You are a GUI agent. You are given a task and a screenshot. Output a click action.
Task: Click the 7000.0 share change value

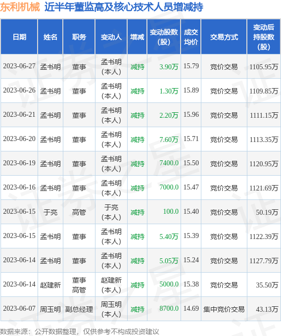(169, 187)
